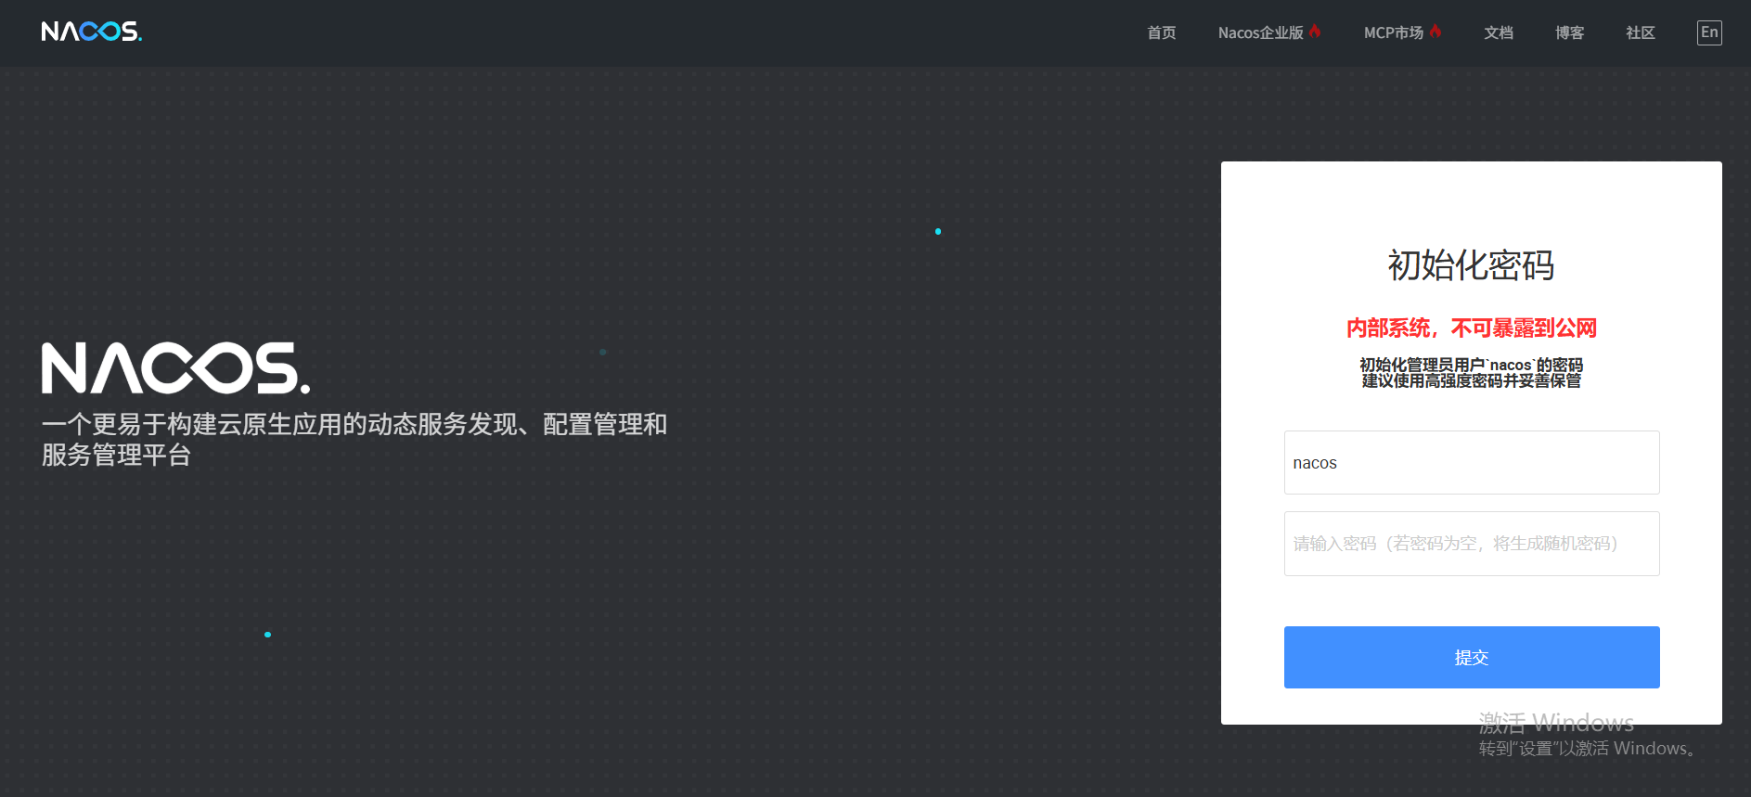The image size is (1751, 797).
Task: Submit with the 提交 button
Action: 1472,657
